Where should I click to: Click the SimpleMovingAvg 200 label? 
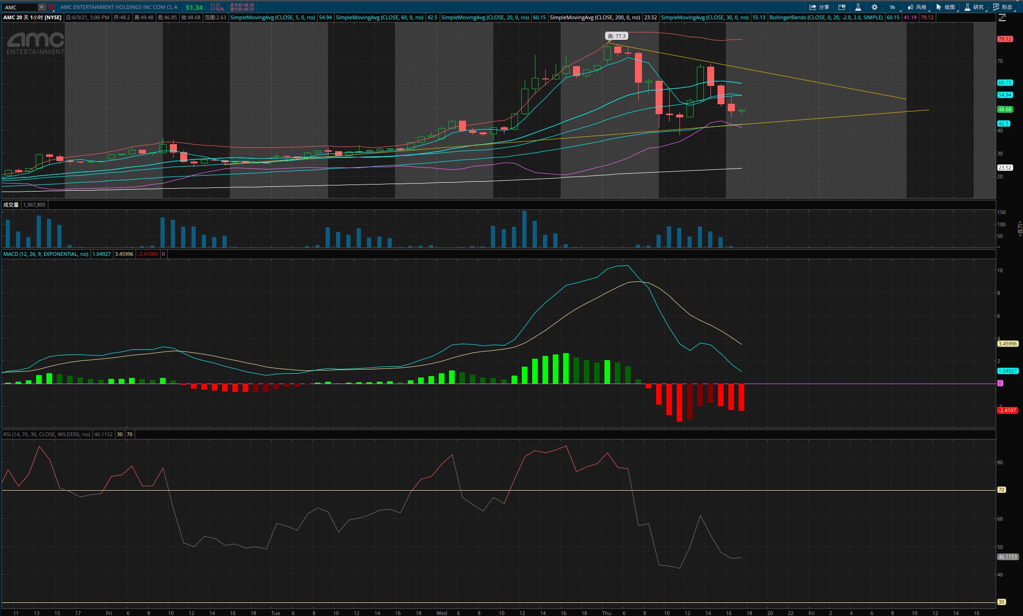[595, 17]
